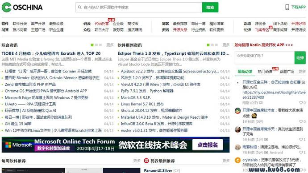Image resolution: width=308 pixels, height=173 pixels.
Task: Like the 开源中国首席技术官 post heart icon
Action: click(301, 121)
